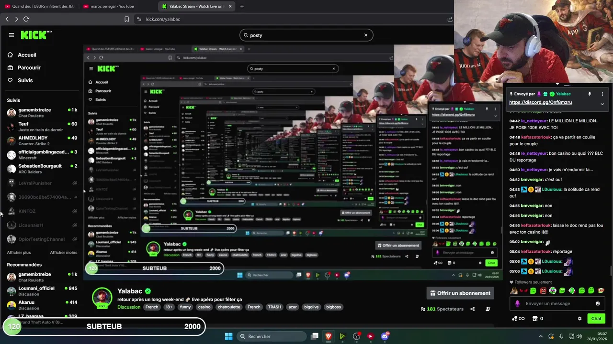Screen dimensions: 613x344
Task: Open the Discussion category link under the title
Action: click(129, 307)
